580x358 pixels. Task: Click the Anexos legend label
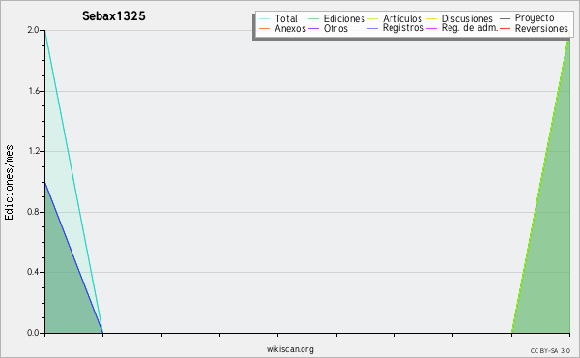click(x=290, y=28)
